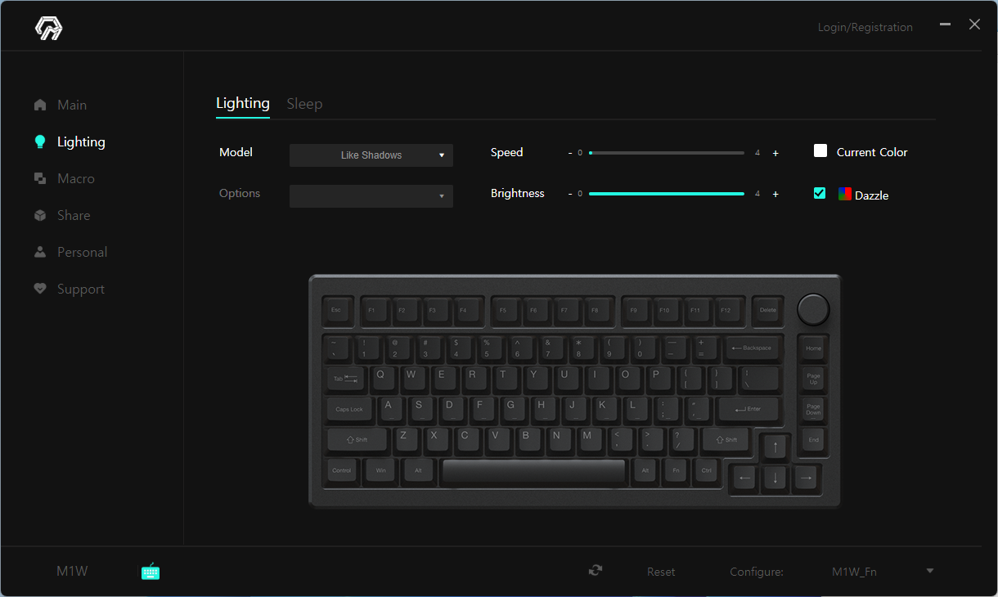Select the Delete key on keyboard image
998x597 pixels.
(x=767, y=311)
